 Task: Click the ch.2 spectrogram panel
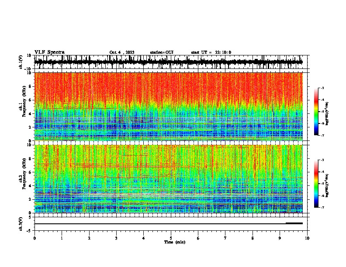point(169,179)
